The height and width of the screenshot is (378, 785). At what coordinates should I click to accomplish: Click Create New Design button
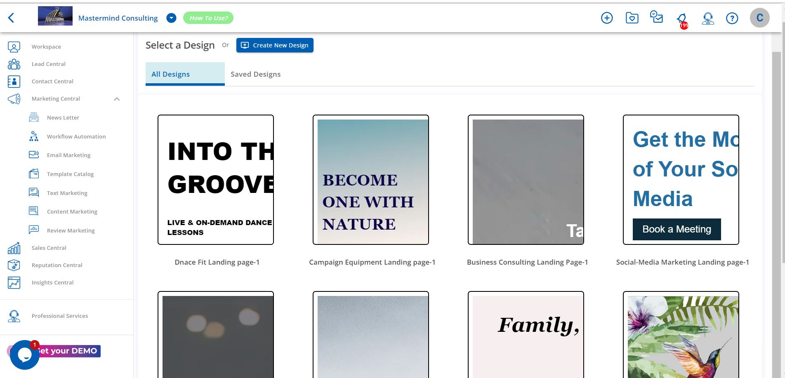[275, 45]
